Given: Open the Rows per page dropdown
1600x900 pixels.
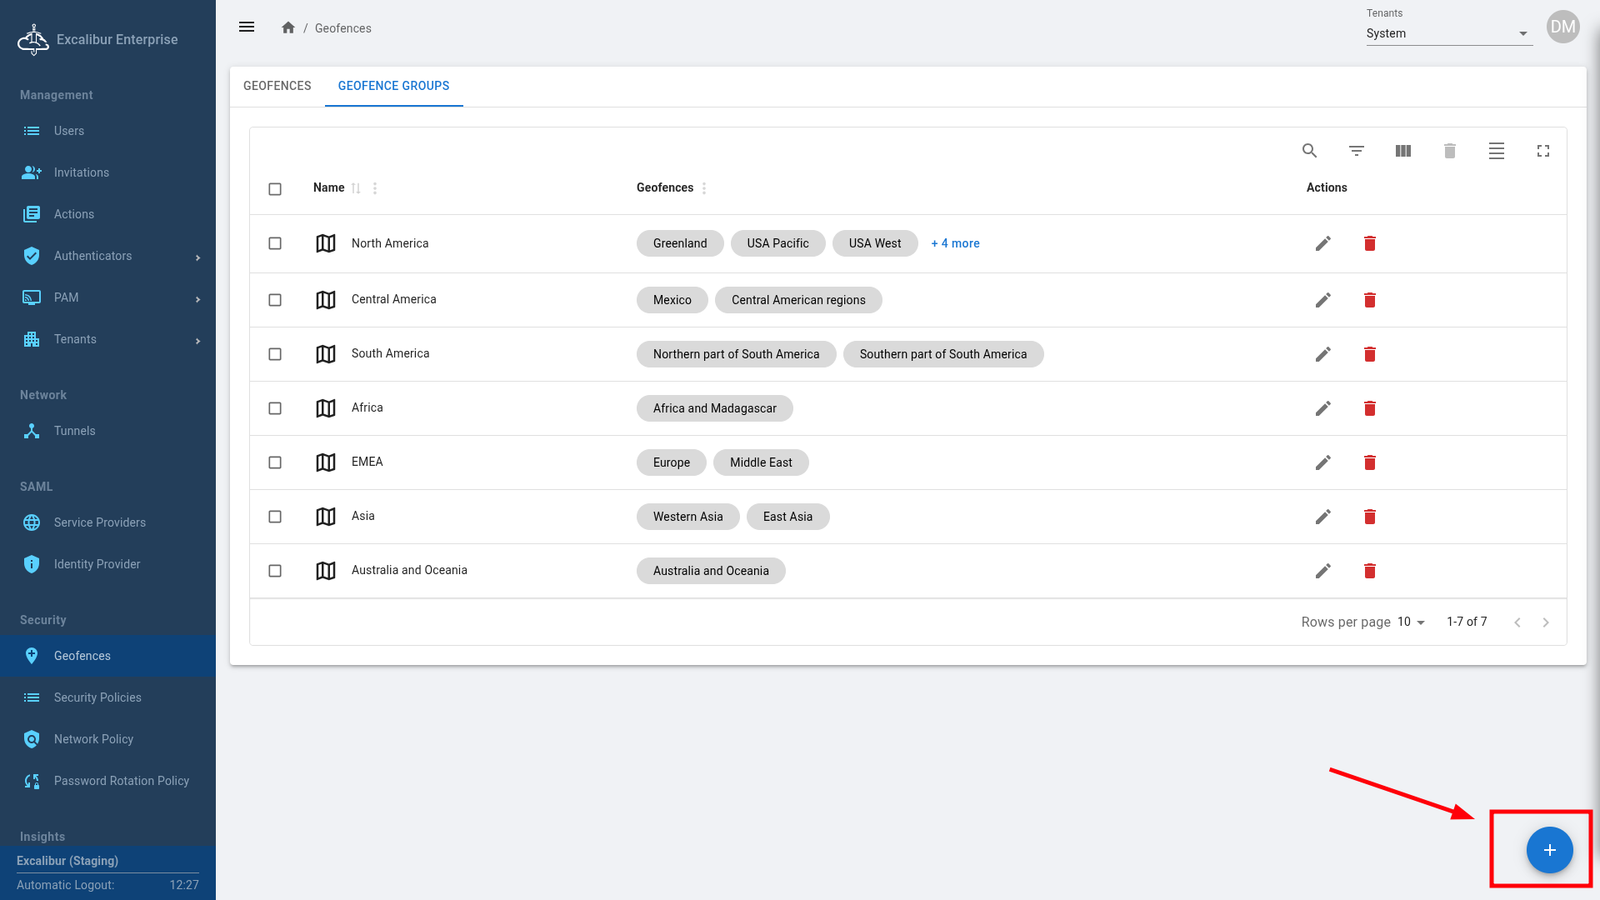Looking at the screenshot, I should (x=1411, y=622).
